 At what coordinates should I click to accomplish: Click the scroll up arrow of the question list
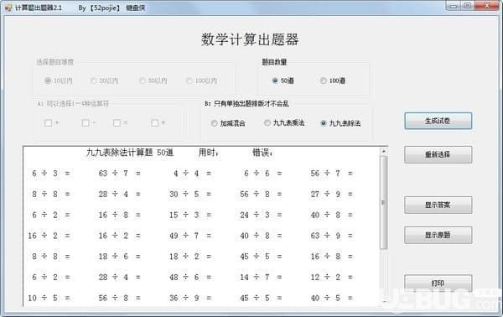pyautogui.click(x=384, y=151)
